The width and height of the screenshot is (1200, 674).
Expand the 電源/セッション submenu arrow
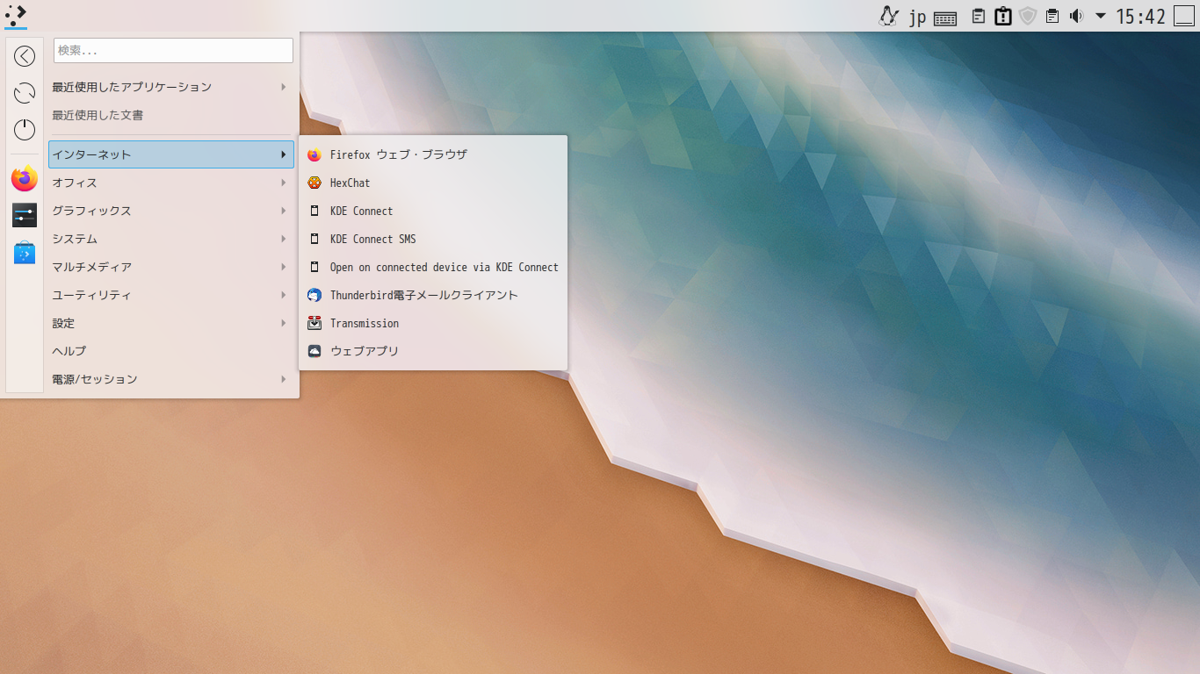pyautogui.click(x=283, y=379)
